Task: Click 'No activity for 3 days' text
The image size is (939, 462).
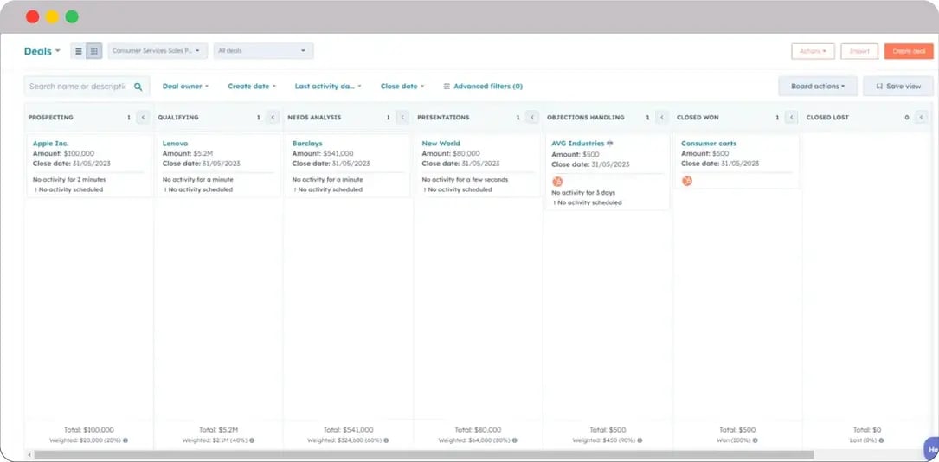Action: pyautogui.click(x=582, y=193)
